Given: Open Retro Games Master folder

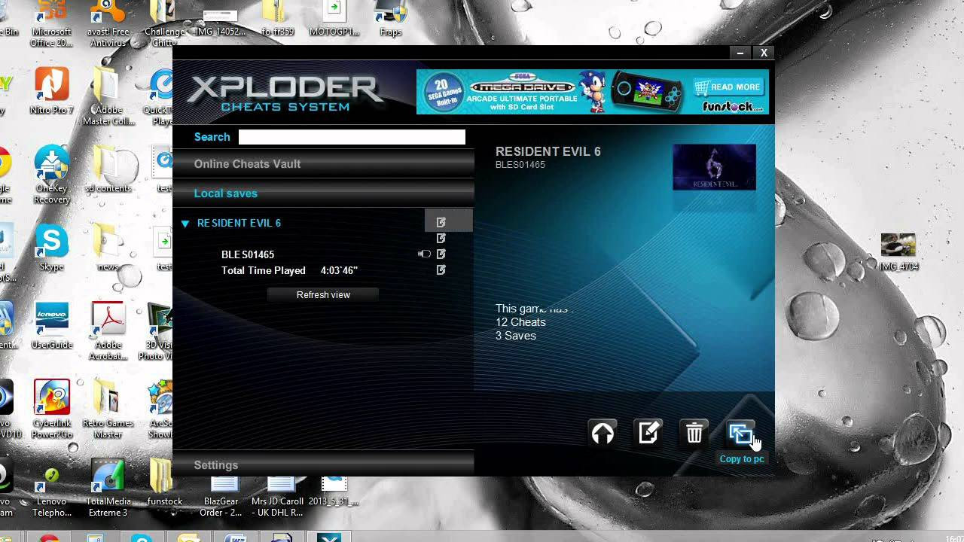Looking at the screenshot, I should [108, 408].
